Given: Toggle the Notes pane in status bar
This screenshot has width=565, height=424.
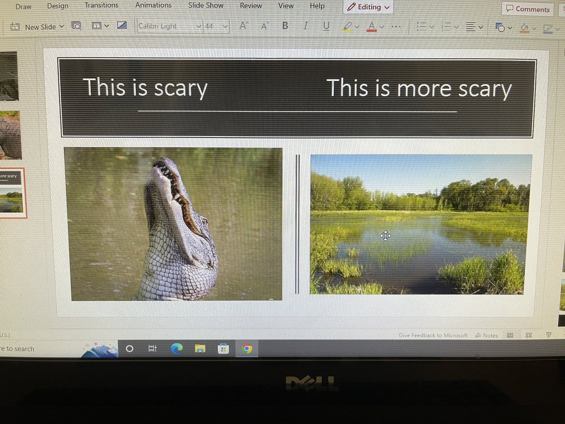Looking at the screenshot, I should point(486,335).
